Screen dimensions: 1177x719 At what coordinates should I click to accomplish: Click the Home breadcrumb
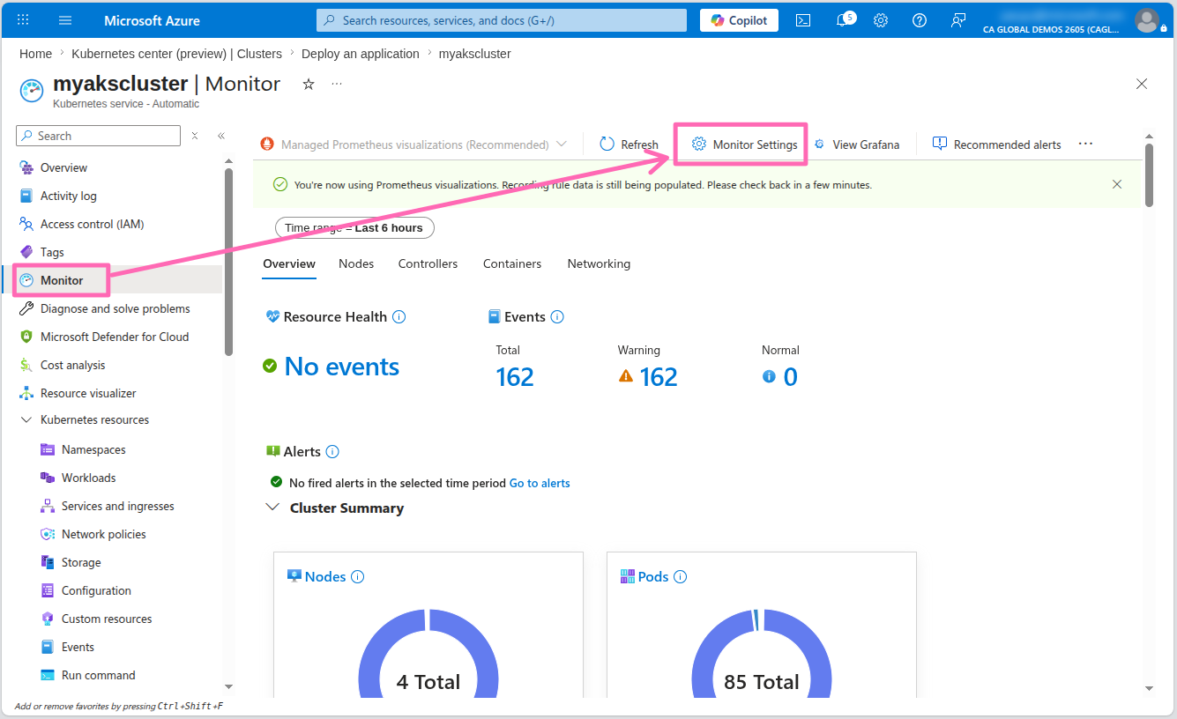coord(35,54)
